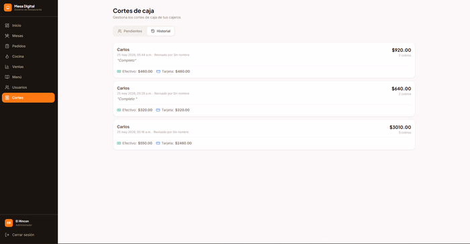Click the Efectivo $460.00 value

pyautogui.click(x=145, y=71)
